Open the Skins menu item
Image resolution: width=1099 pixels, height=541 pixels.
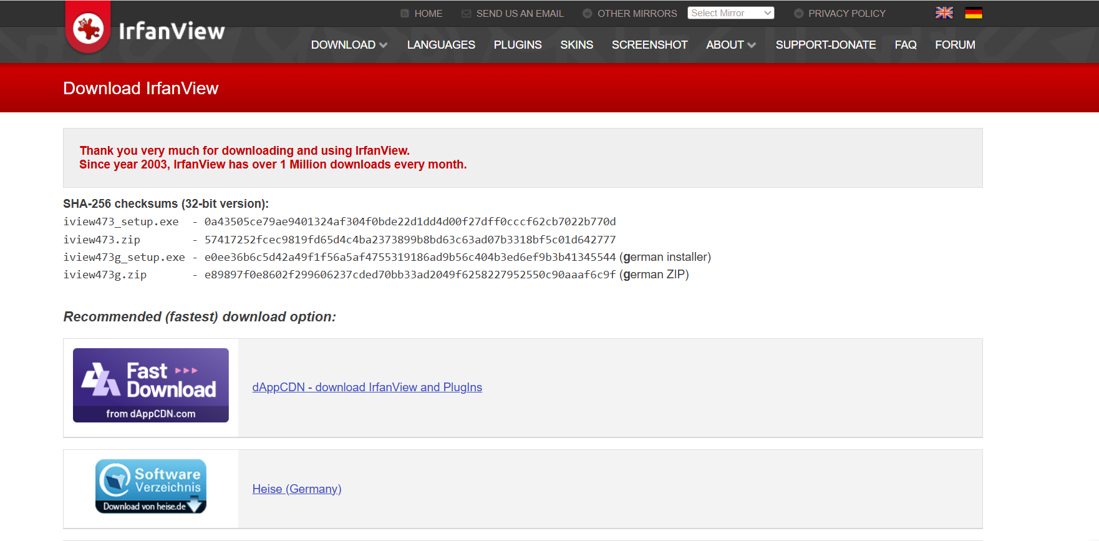coord(576,45)
